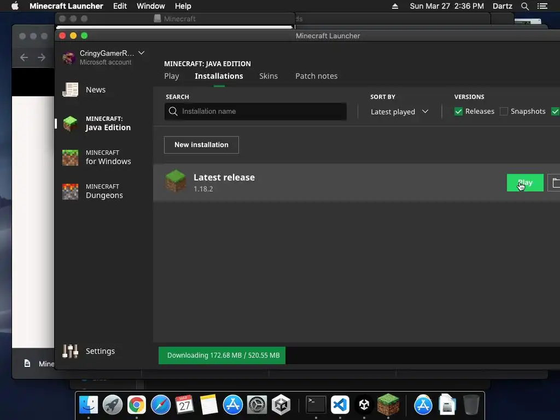Switch to the Skins tab

click(x=269, y=76)
